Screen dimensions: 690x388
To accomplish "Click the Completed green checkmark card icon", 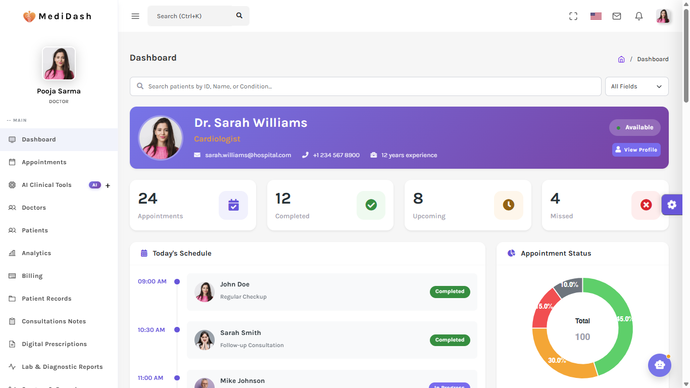I will (371, 205).
